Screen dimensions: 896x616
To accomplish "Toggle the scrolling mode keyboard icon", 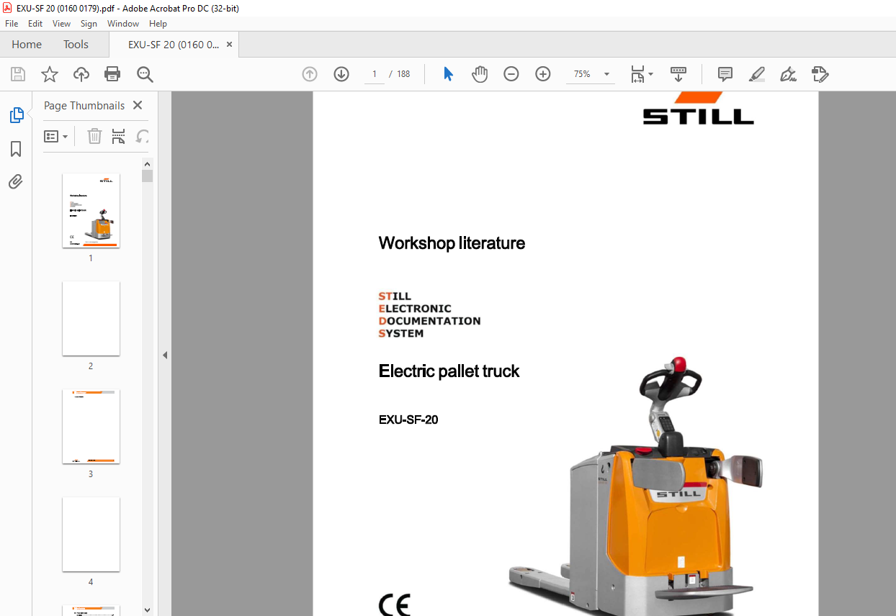I will click(x=678, y=74).
